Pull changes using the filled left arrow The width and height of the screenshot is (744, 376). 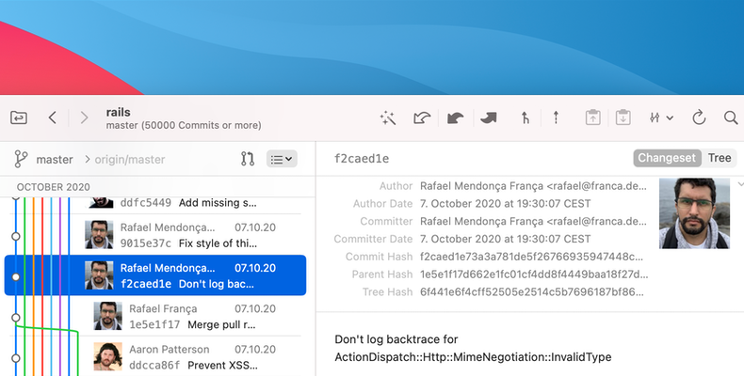(455, 117)
